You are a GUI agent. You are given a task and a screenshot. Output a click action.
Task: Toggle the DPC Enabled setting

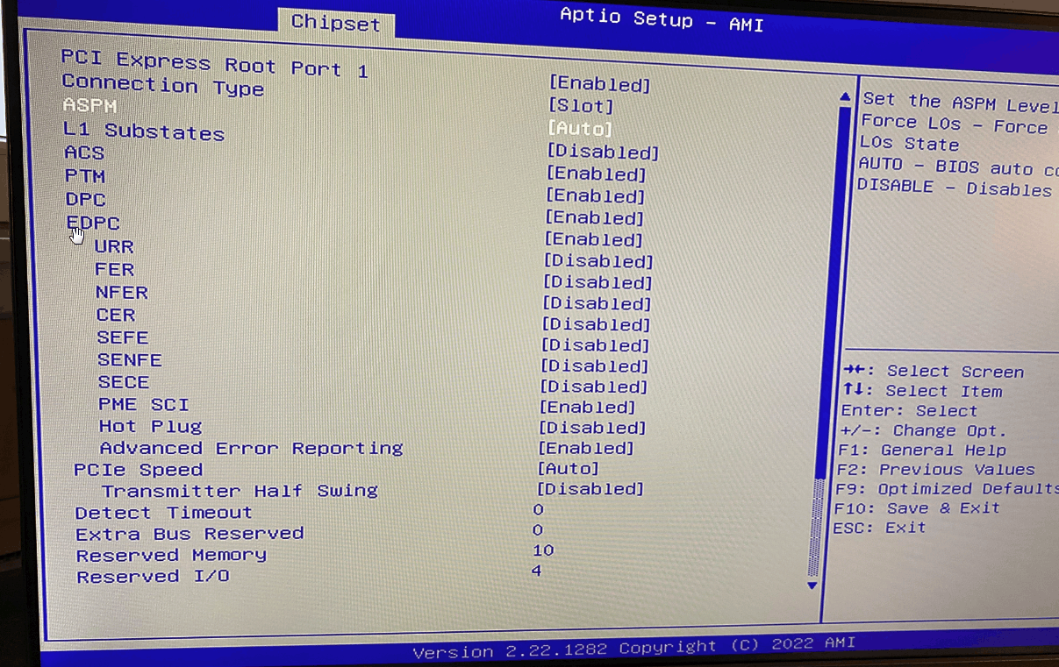(596, 195)
